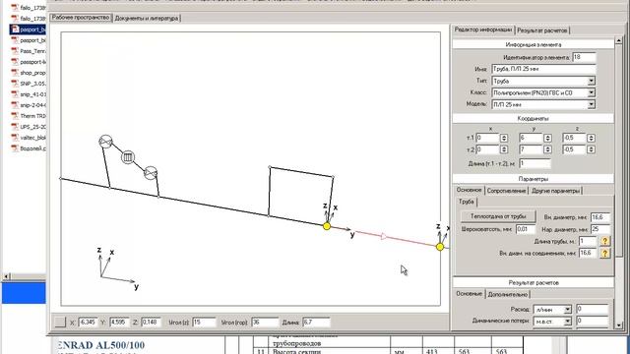Open the valtec_blok PDF file icon
Viewport: 630px width, 354px height.
15,138
